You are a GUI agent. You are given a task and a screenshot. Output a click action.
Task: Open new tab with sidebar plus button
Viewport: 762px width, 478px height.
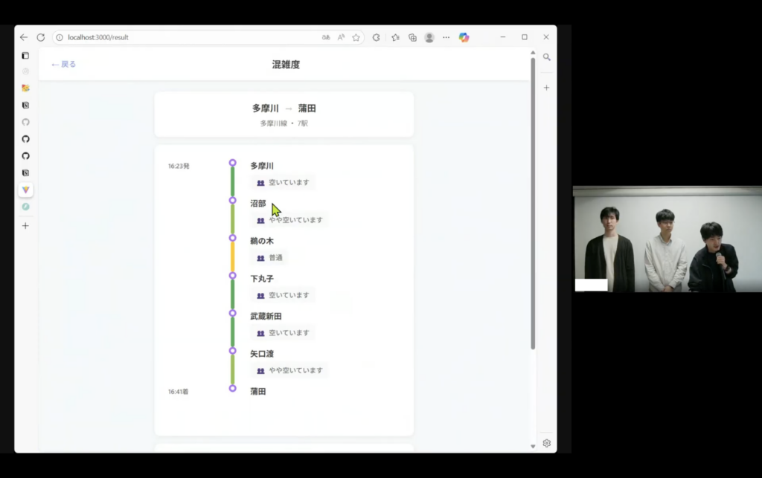(25, 225)
